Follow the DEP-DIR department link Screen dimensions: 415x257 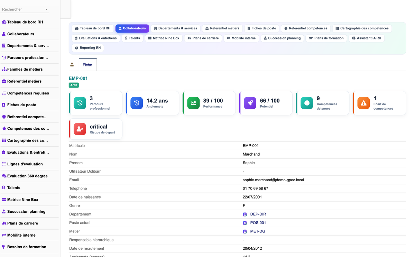[x=258, y=214]
